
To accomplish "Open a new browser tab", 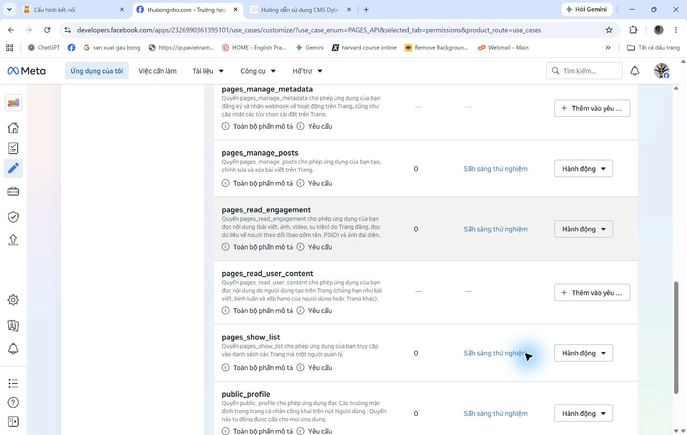I will point(366,10).
